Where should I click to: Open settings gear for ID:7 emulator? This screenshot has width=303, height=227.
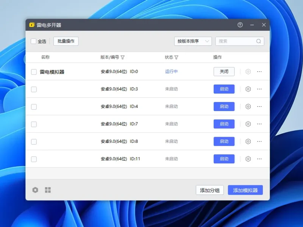pos(248,124)
